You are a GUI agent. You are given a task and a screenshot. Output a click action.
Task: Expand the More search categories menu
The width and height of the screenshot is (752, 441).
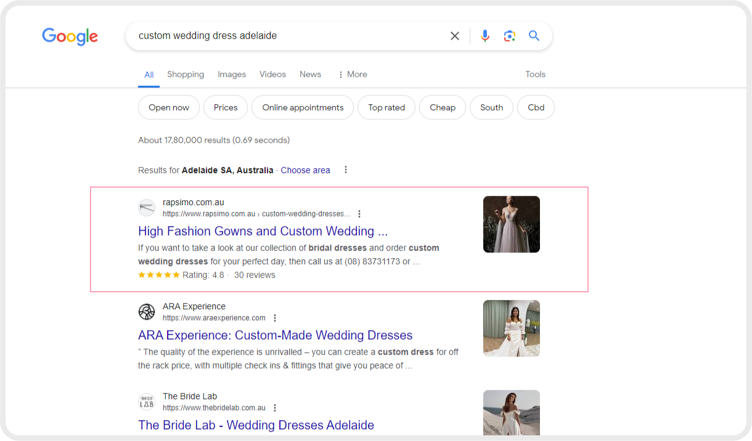[353, 74]
